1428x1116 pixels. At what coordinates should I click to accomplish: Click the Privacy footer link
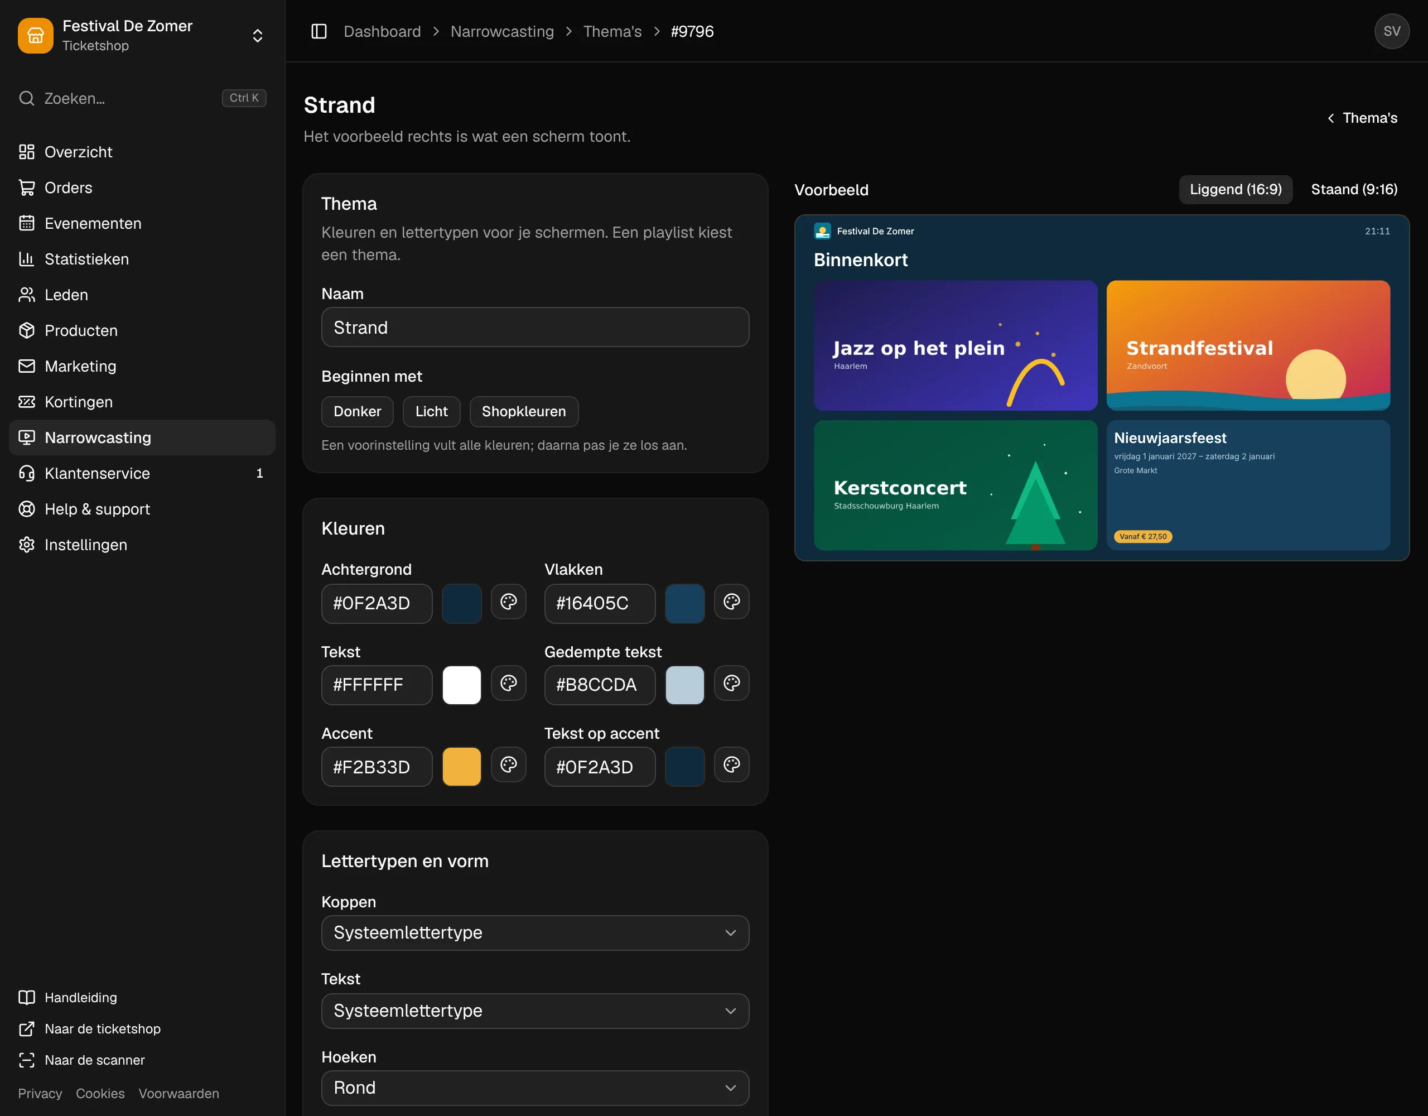click(40, 1094)
